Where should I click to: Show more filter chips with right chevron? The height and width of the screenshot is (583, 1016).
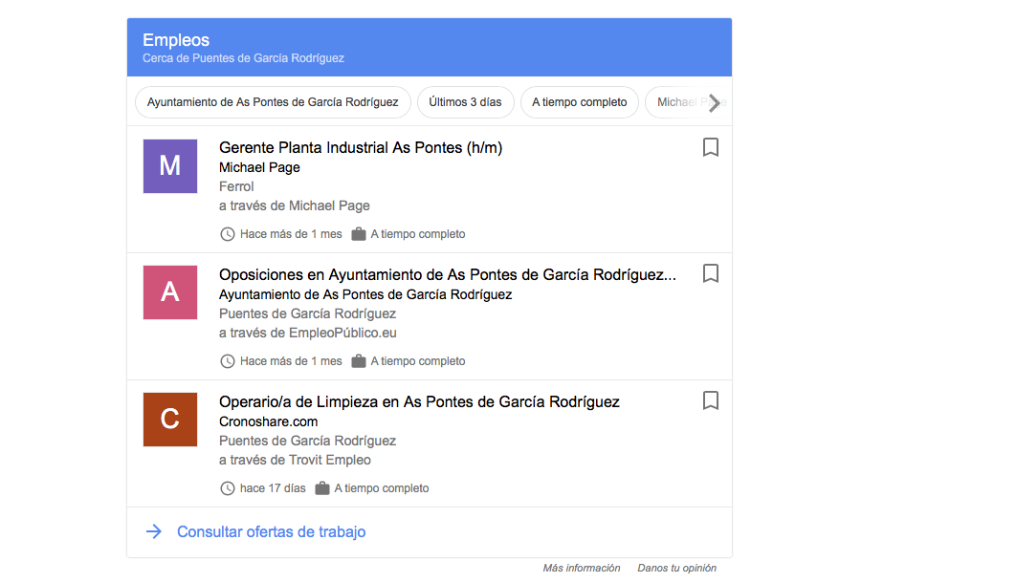tap(714, 103)
